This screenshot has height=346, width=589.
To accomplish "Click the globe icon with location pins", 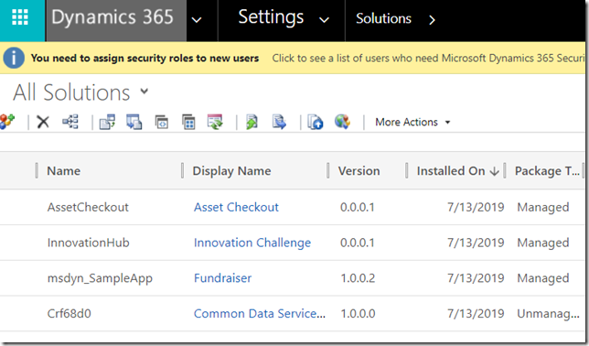I will click(x=342, y=122).
